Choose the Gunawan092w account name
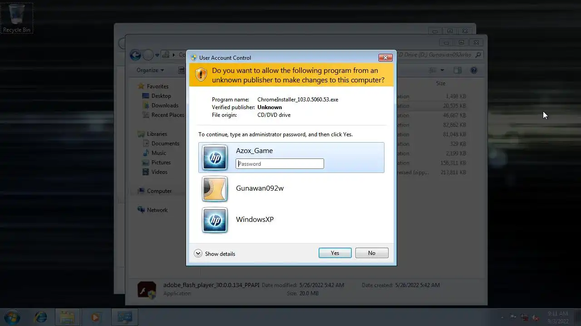 click(x=260, y=188)
